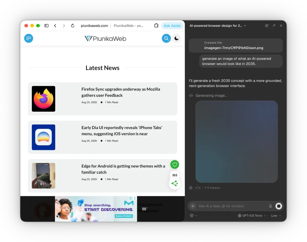Toggle dark mode moon icon

coord(177,38)
